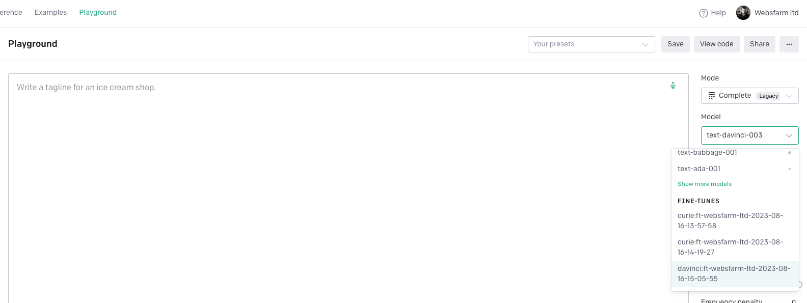Switch to the Examples tab

click(x=50, y=12)
